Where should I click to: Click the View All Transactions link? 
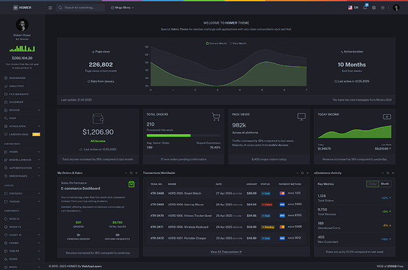(226, 252)
